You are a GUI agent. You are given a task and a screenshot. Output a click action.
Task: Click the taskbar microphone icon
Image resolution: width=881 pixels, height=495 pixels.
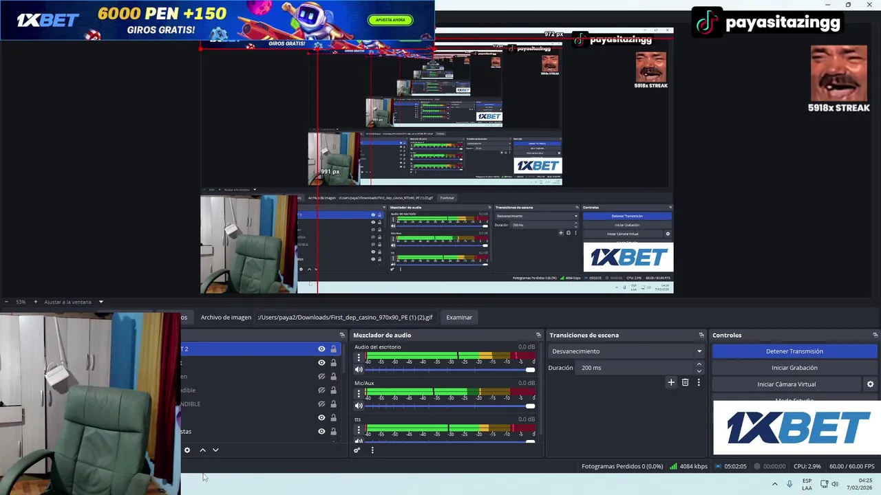coord(789,484)
